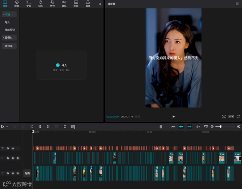
Task: Select 我的预设 in the left sidebar
Action: (x=10, y=30)
